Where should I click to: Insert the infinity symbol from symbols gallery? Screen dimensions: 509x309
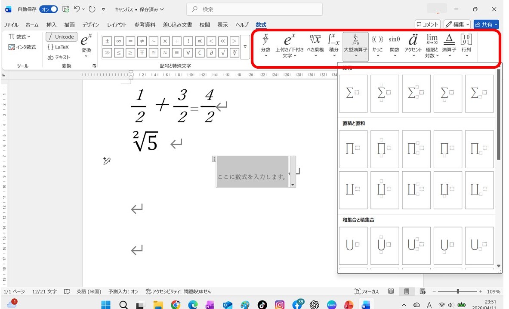click(118, 41)
